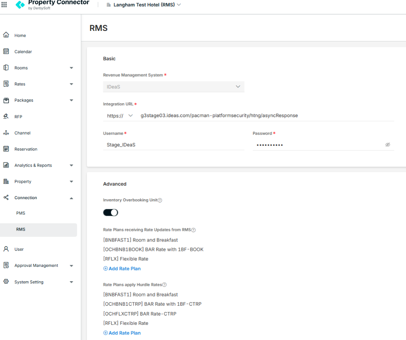The height and width of the screenshot is (340, 406).
Task: Open Calendar from the sidebar
Action: pyautogui.click(x=23, y=52)
